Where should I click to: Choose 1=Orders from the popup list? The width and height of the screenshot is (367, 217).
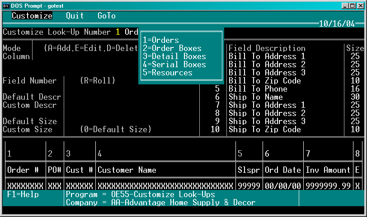click(161, 40)
